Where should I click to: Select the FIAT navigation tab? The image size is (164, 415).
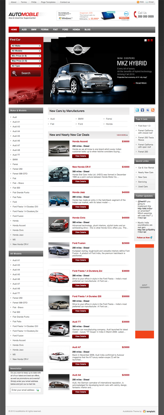click(x=55, y=29)
